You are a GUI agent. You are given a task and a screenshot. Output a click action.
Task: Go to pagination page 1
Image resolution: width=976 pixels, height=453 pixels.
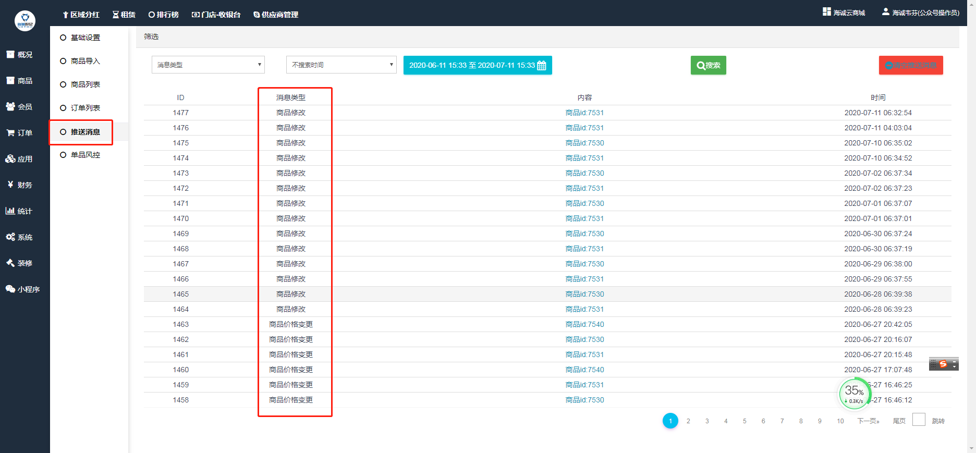[x=670, y=421]
